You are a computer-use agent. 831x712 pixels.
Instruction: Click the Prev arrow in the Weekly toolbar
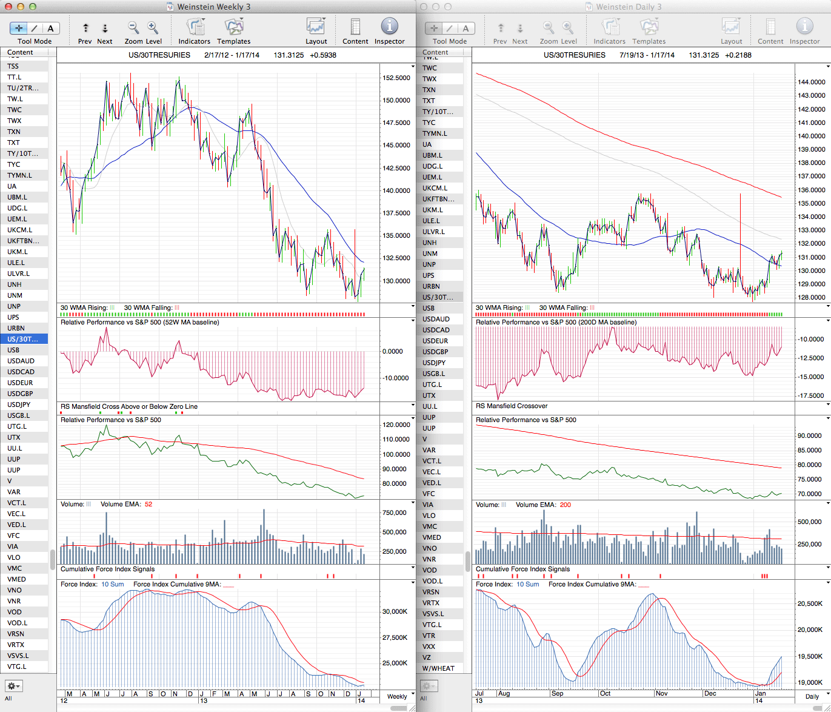point(85,28)
